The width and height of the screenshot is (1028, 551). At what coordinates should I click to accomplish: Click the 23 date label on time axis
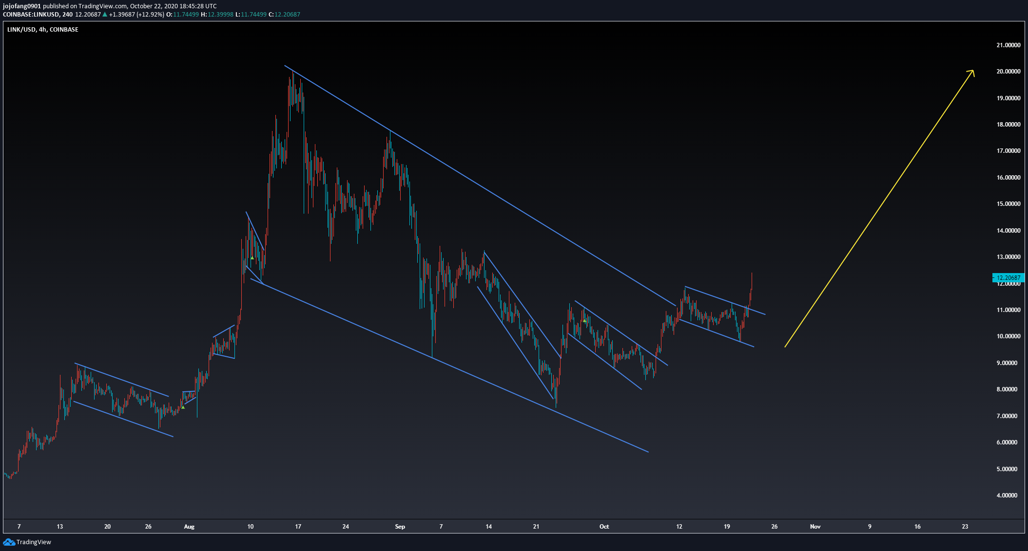[965, 527]
